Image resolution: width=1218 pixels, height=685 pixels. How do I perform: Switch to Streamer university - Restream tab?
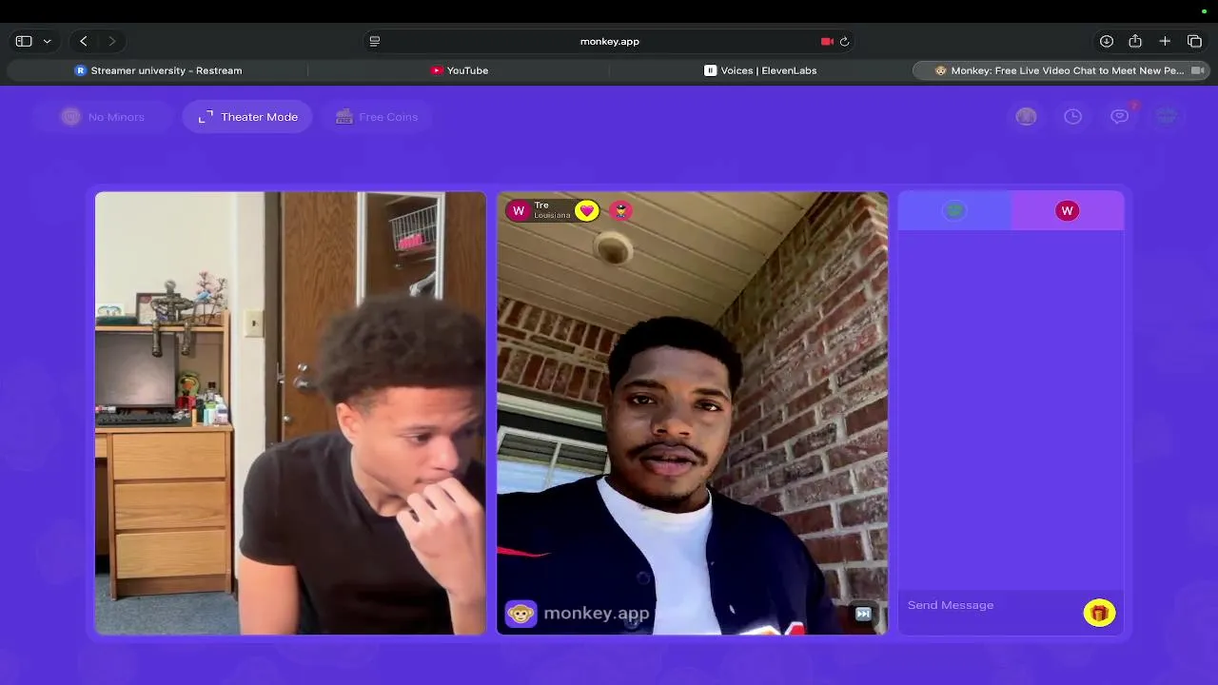click(158, 70)
